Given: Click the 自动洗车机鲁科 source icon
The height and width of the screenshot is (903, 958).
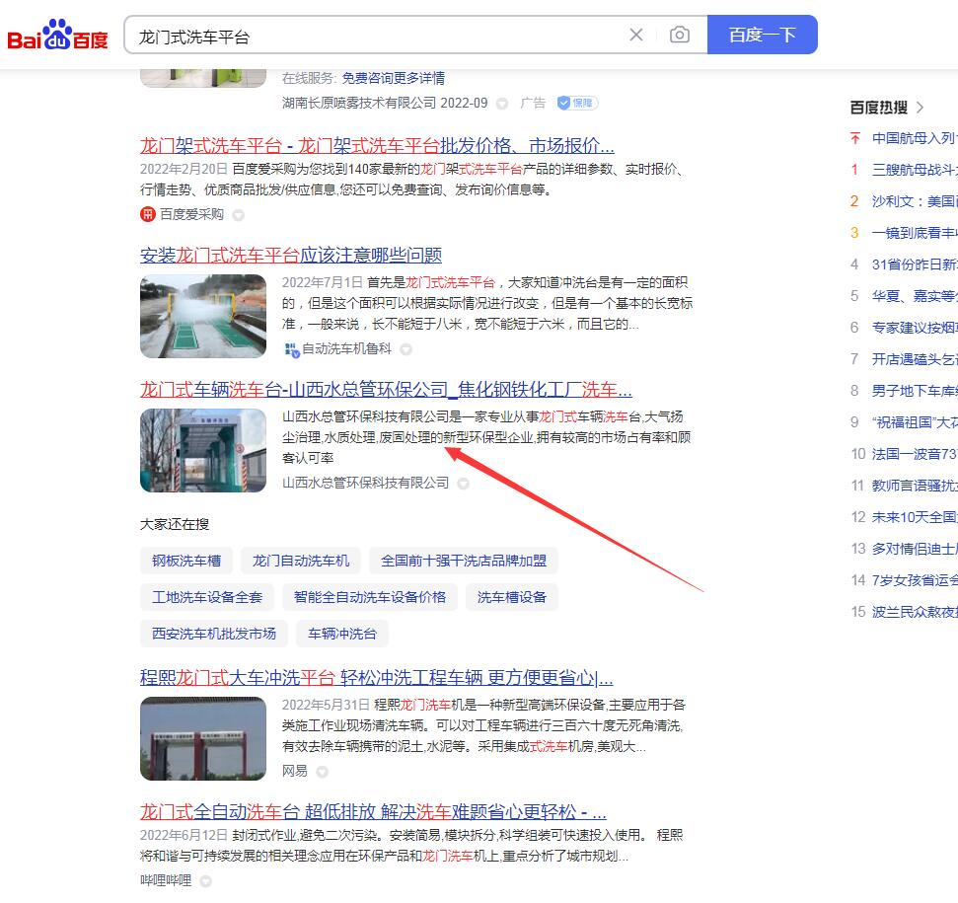Looking at the screenshot, I should 291,348.
